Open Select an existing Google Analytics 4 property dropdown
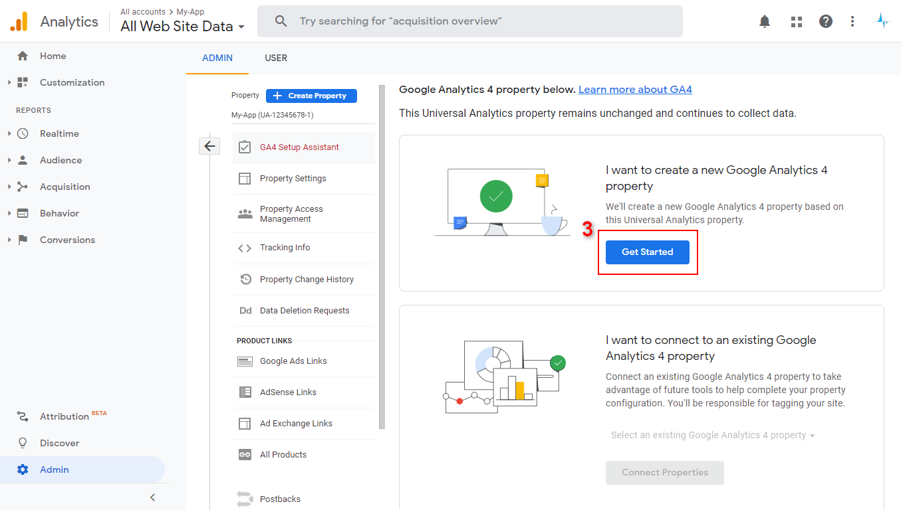 point(713,436)
